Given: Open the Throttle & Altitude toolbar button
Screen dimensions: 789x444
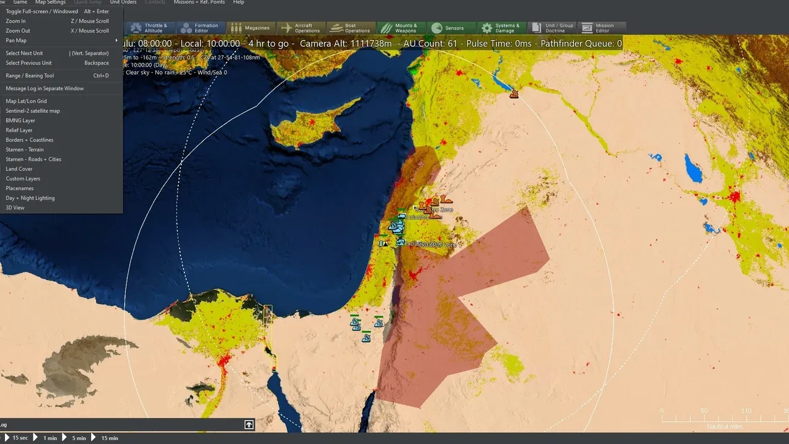Looking at the screenshot, I should 149,28.
